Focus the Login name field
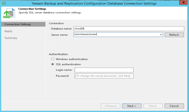 click(104, 70)
